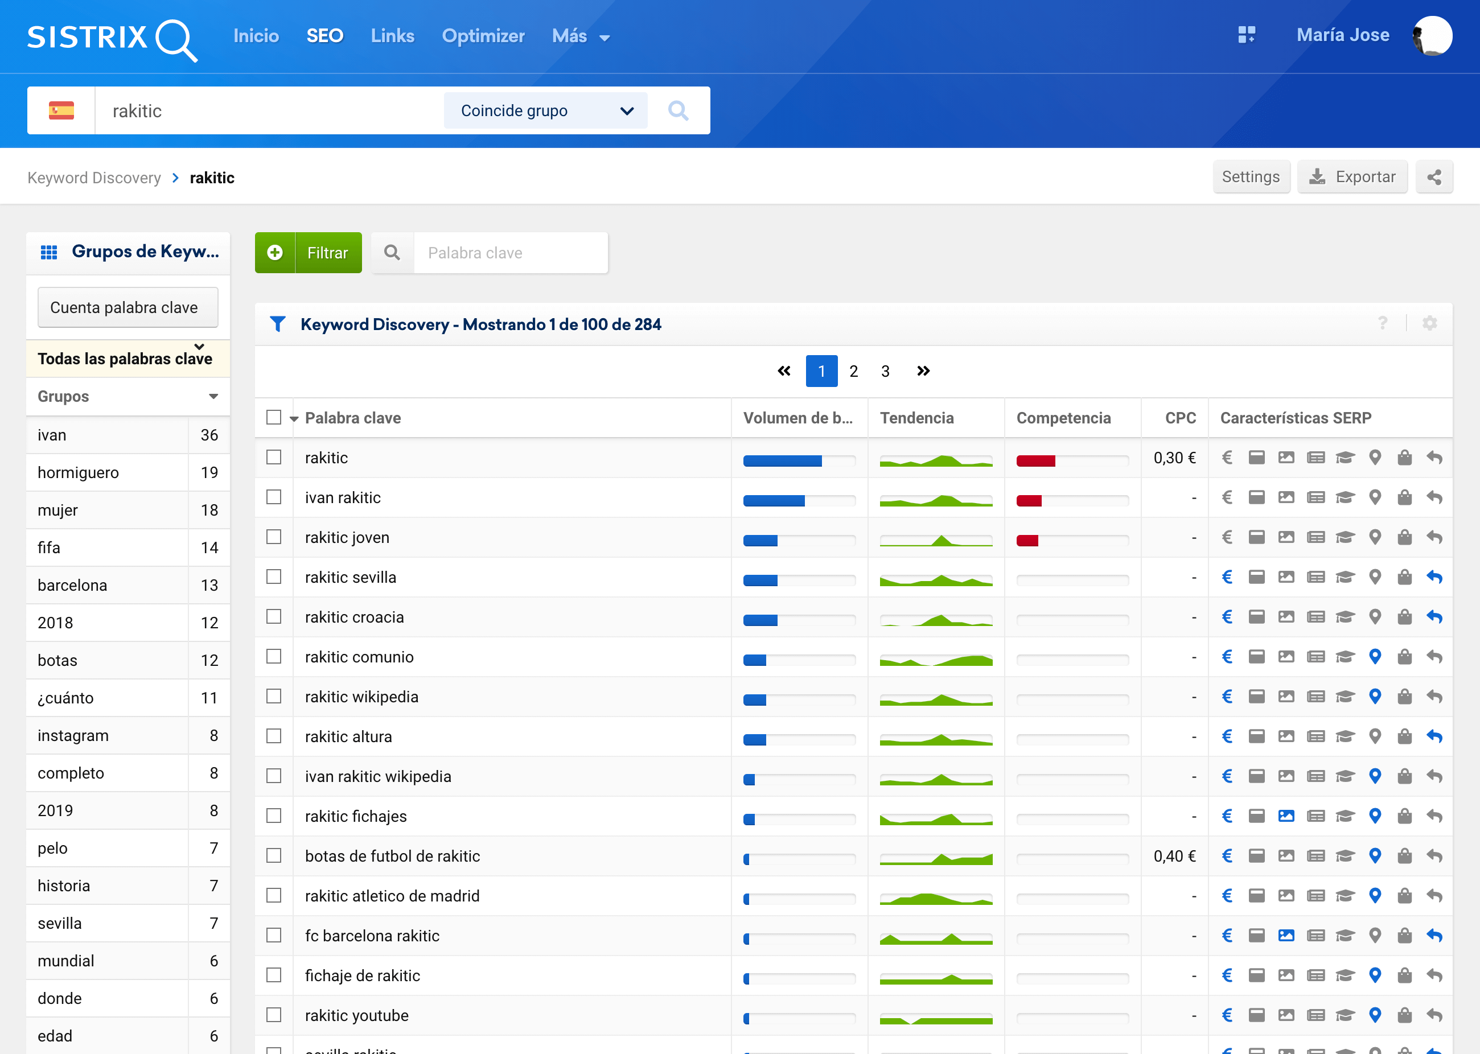
Task: Click the Cuenta palabra clave button
Action: [128, 307]
